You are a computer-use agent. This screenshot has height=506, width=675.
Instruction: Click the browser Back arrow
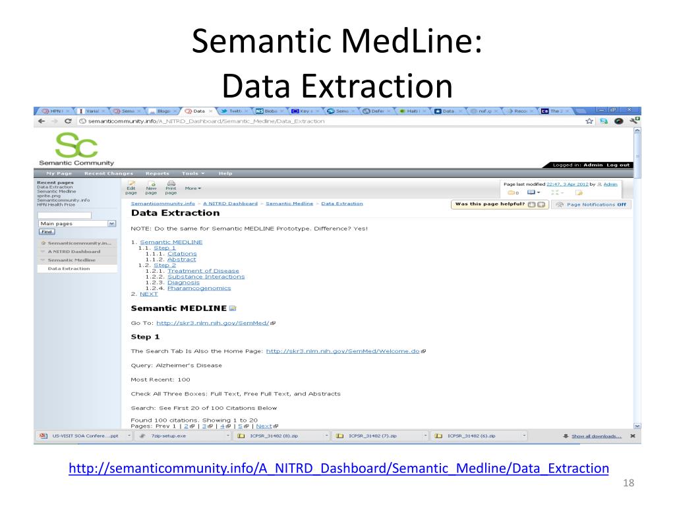42,121
